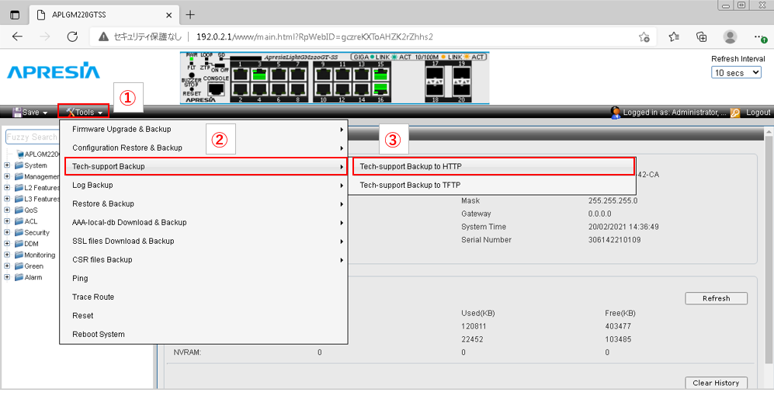
Task: Click the browser profile avatar icon
Action: click(730, 36)
